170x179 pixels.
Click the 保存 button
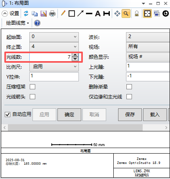pyautogui.click(x=130, y=115)
